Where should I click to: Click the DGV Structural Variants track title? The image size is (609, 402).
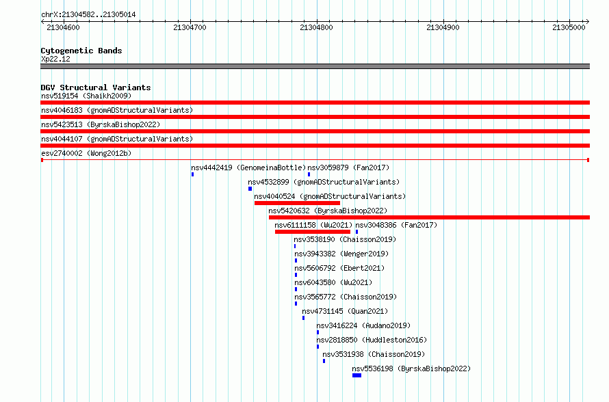(96, 88)
